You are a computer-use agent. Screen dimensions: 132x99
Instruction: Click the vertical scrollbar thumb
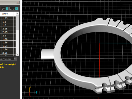tap(17, 23)
